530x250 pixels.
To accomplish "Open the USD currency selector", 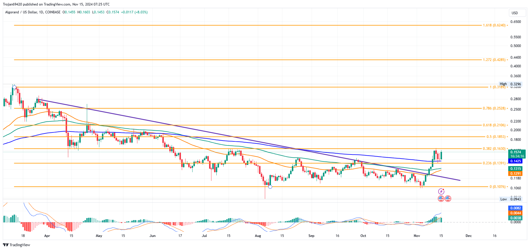I will point(517,13).
